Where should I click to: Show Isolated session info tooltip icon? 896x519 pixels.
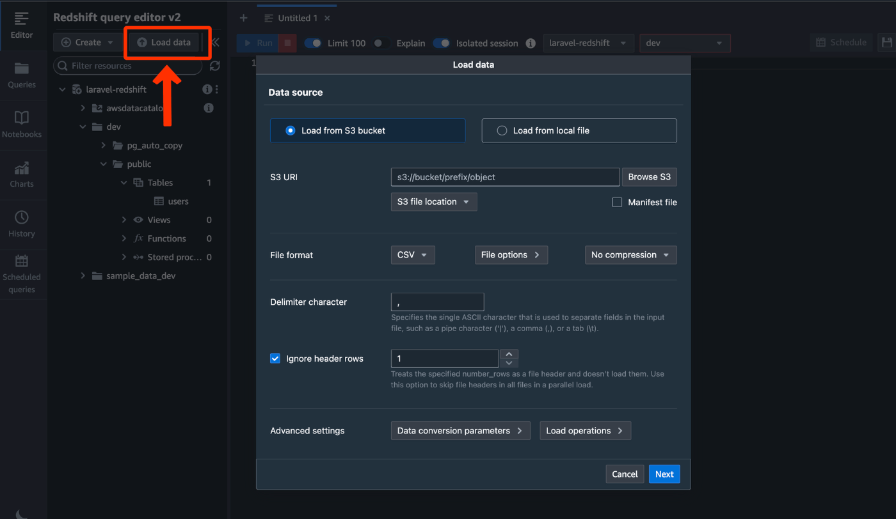tap(531, 43)
